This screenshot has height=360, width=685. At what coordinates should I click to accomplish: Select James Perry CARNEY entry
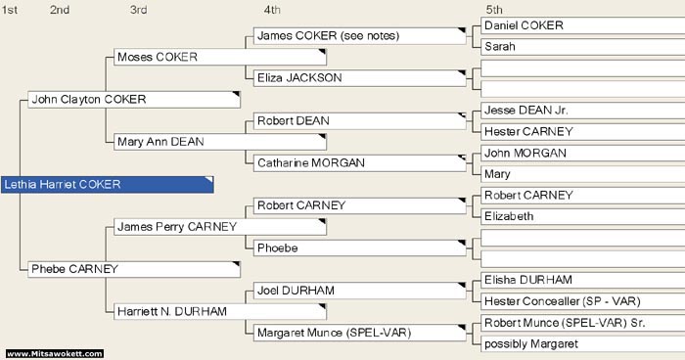(220, 227)
